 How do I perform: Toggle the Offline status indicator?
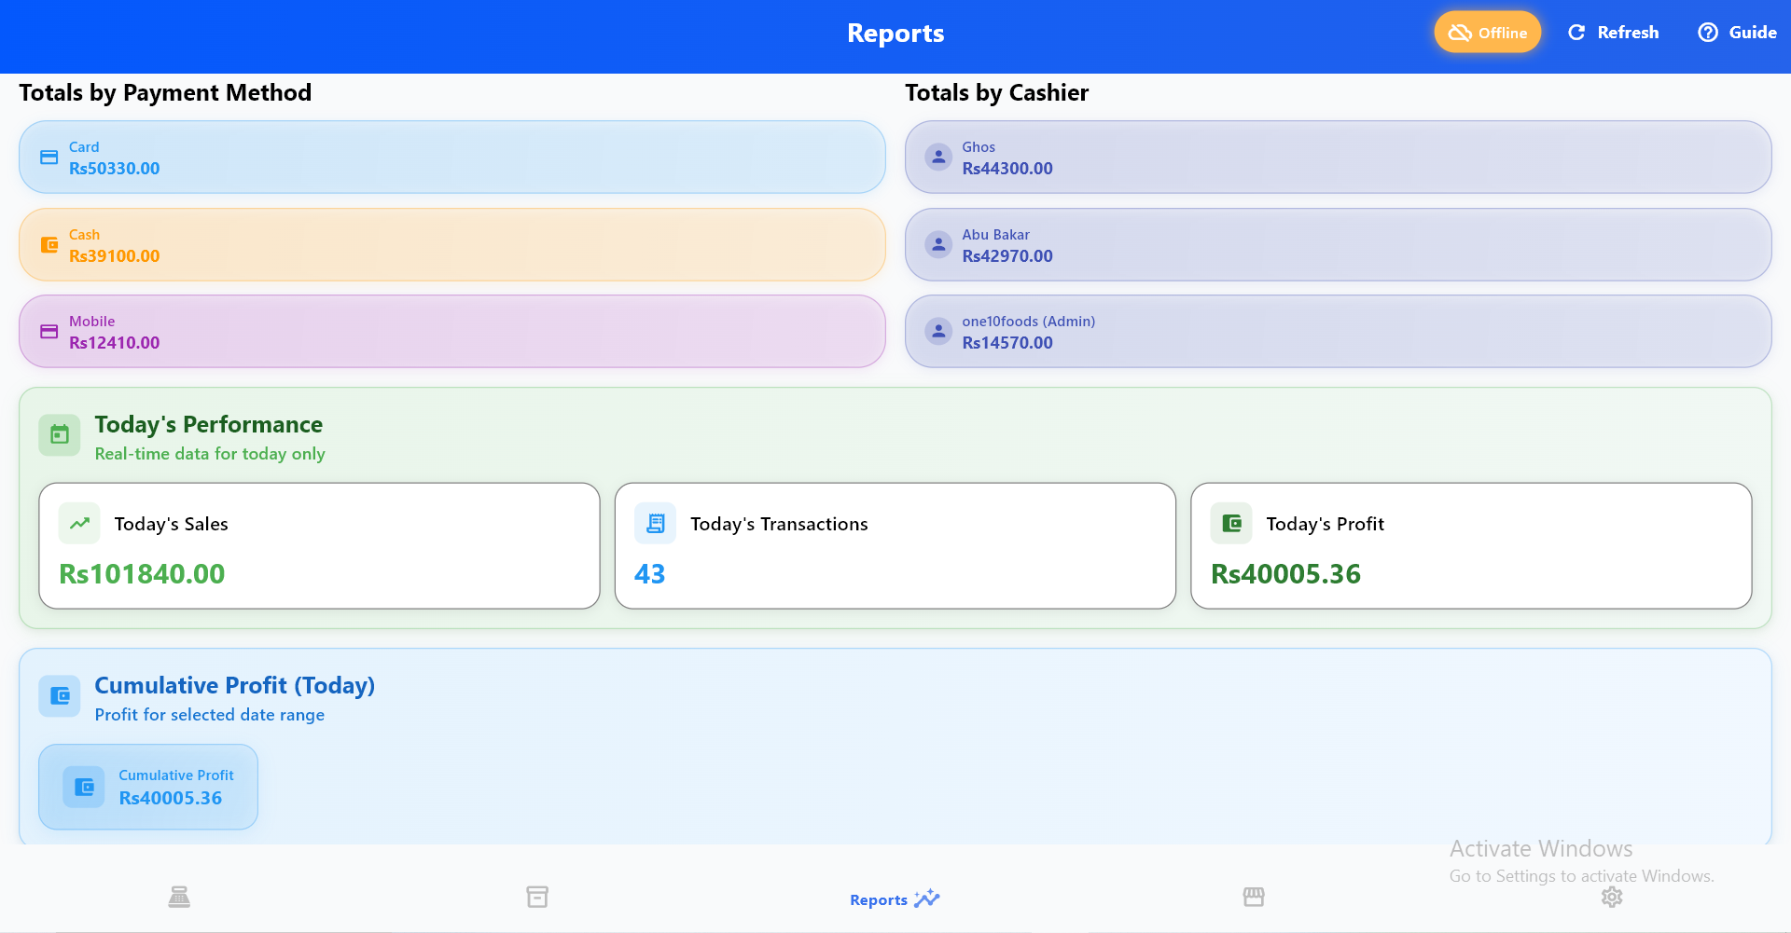pyautogui.click(x=1486, y=31)
